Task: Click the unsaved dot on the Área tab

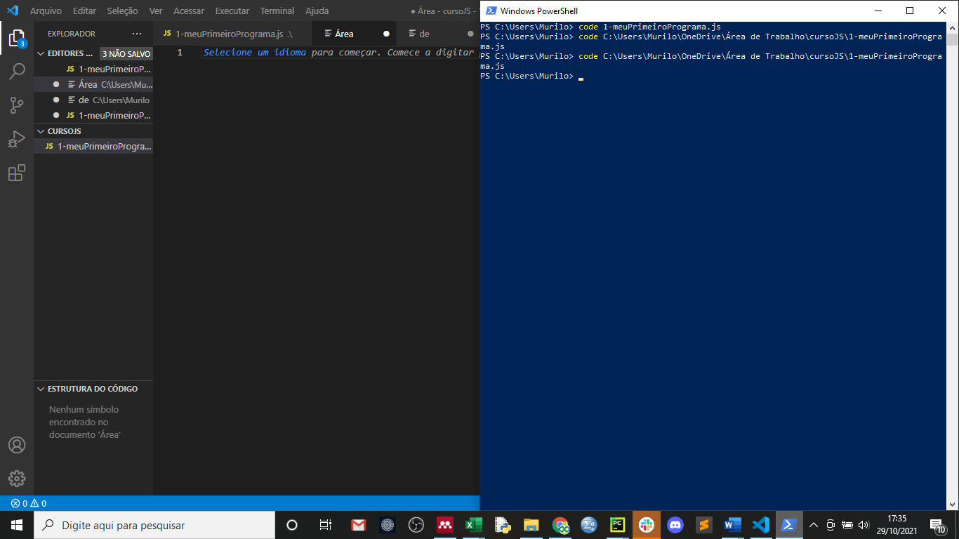Action: click(386, 34)
